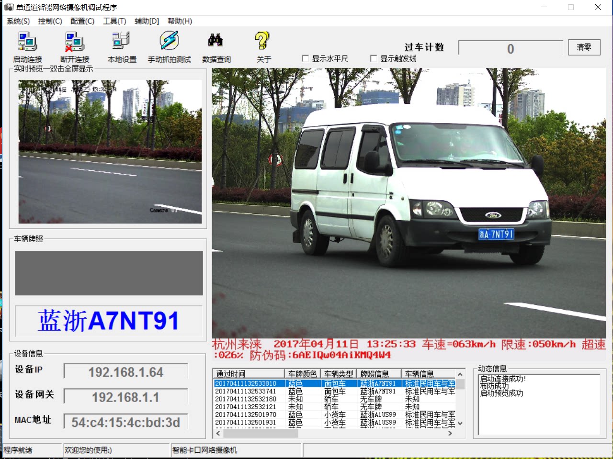Click the horizontal scroll right arrow

[450, 433]
